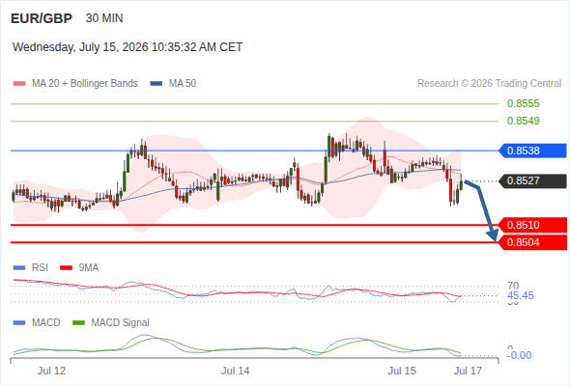This screenshot has height=386, width=570.
Task: Click the -0.00 MACD value
Action: coord(520,355)
